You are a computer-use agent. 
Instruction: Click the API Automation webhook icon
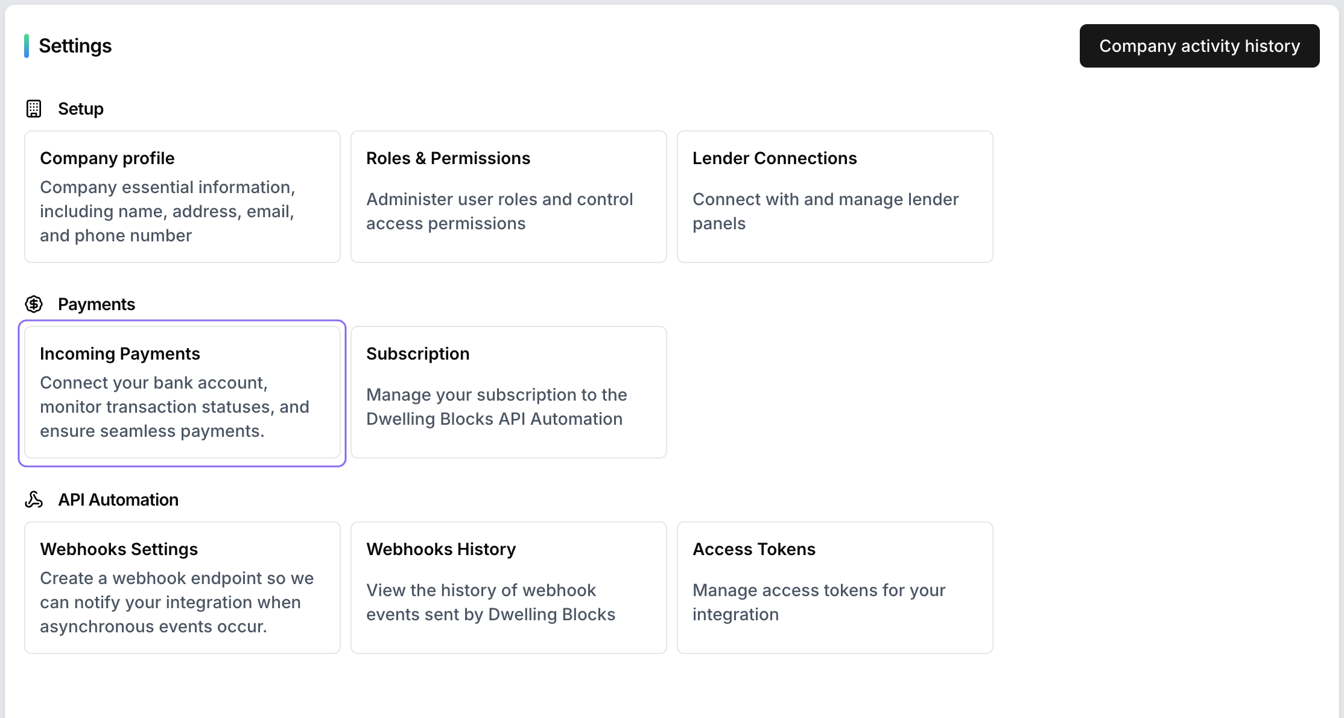click(34, 500)
